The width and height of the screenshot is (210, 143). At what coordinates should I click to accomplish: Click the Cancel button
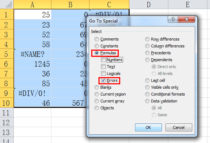coord(178,127)
